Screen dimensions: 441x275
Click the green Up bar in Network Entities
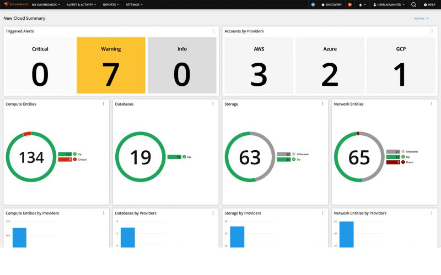click(x=393, y=157)
